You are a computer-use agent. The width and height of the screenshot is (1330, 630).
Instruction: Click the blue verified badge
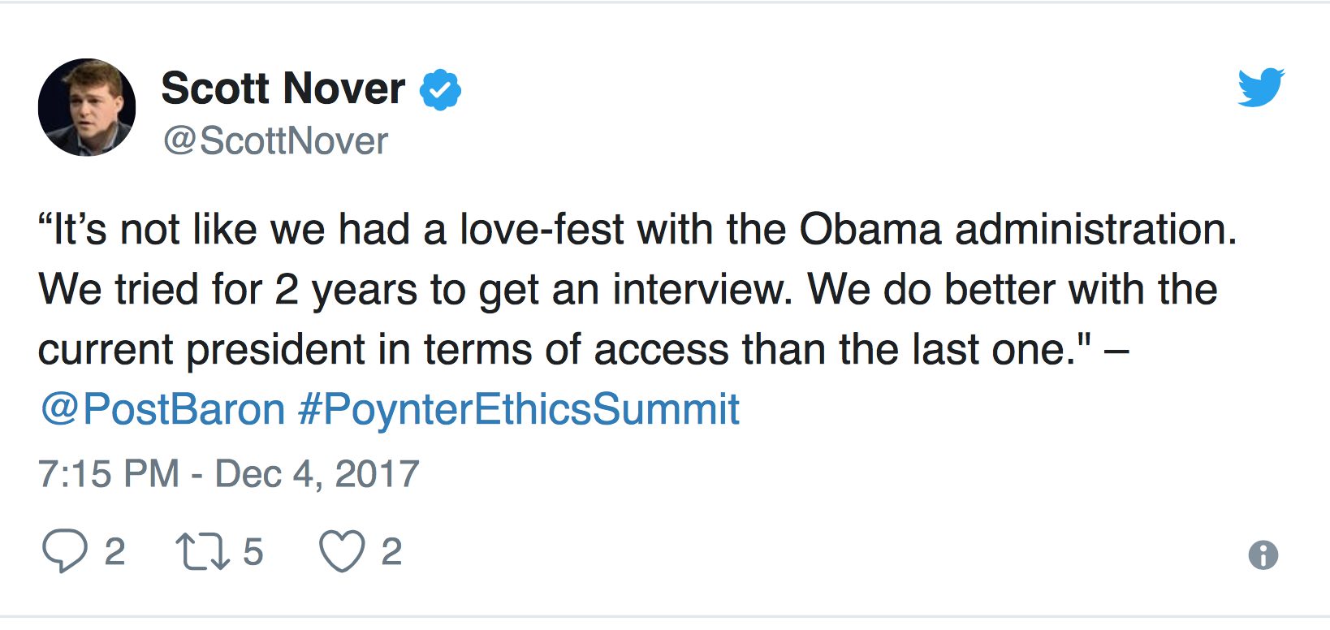click(440, 89)
